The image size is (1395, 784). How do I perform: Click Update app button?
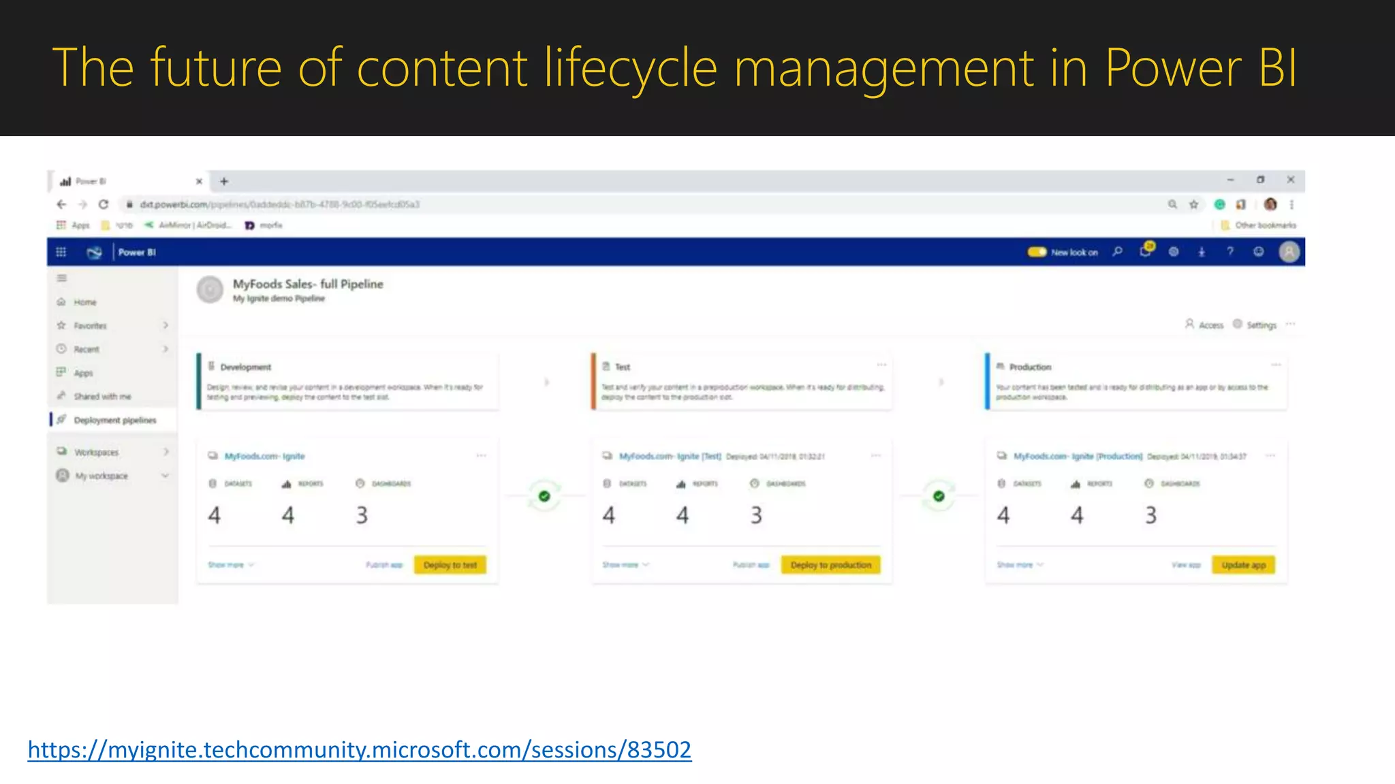pyautogui.click(x=1244, y=565)
